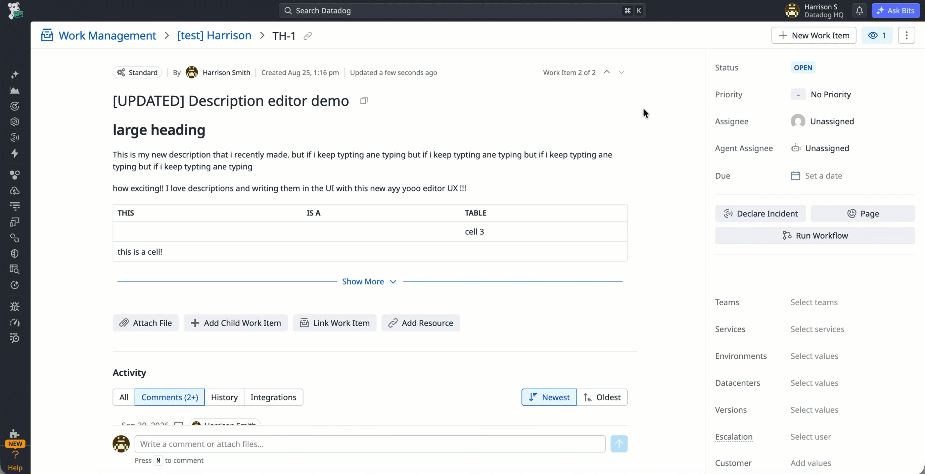The image size is (925, 474).
Task: Click Attach File button
Action: tap(145, 323)
